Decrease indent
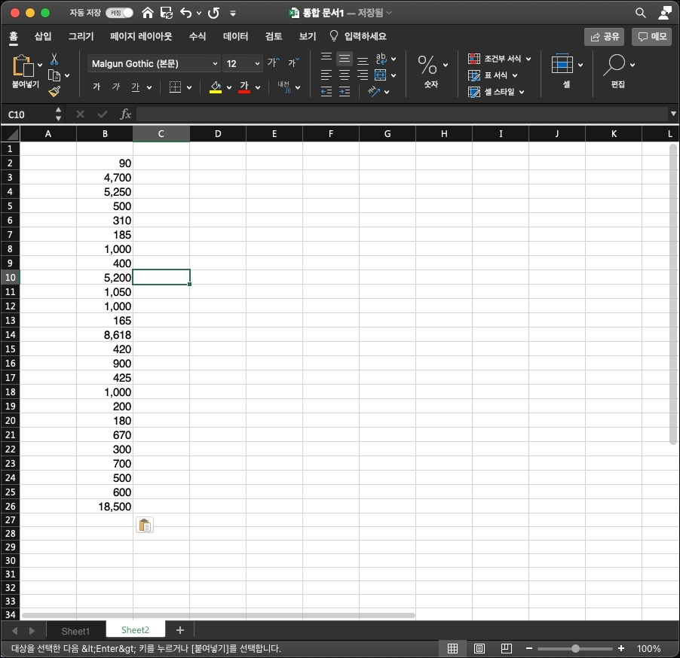Viewport: 680px width, 658px height. [326, 91]
